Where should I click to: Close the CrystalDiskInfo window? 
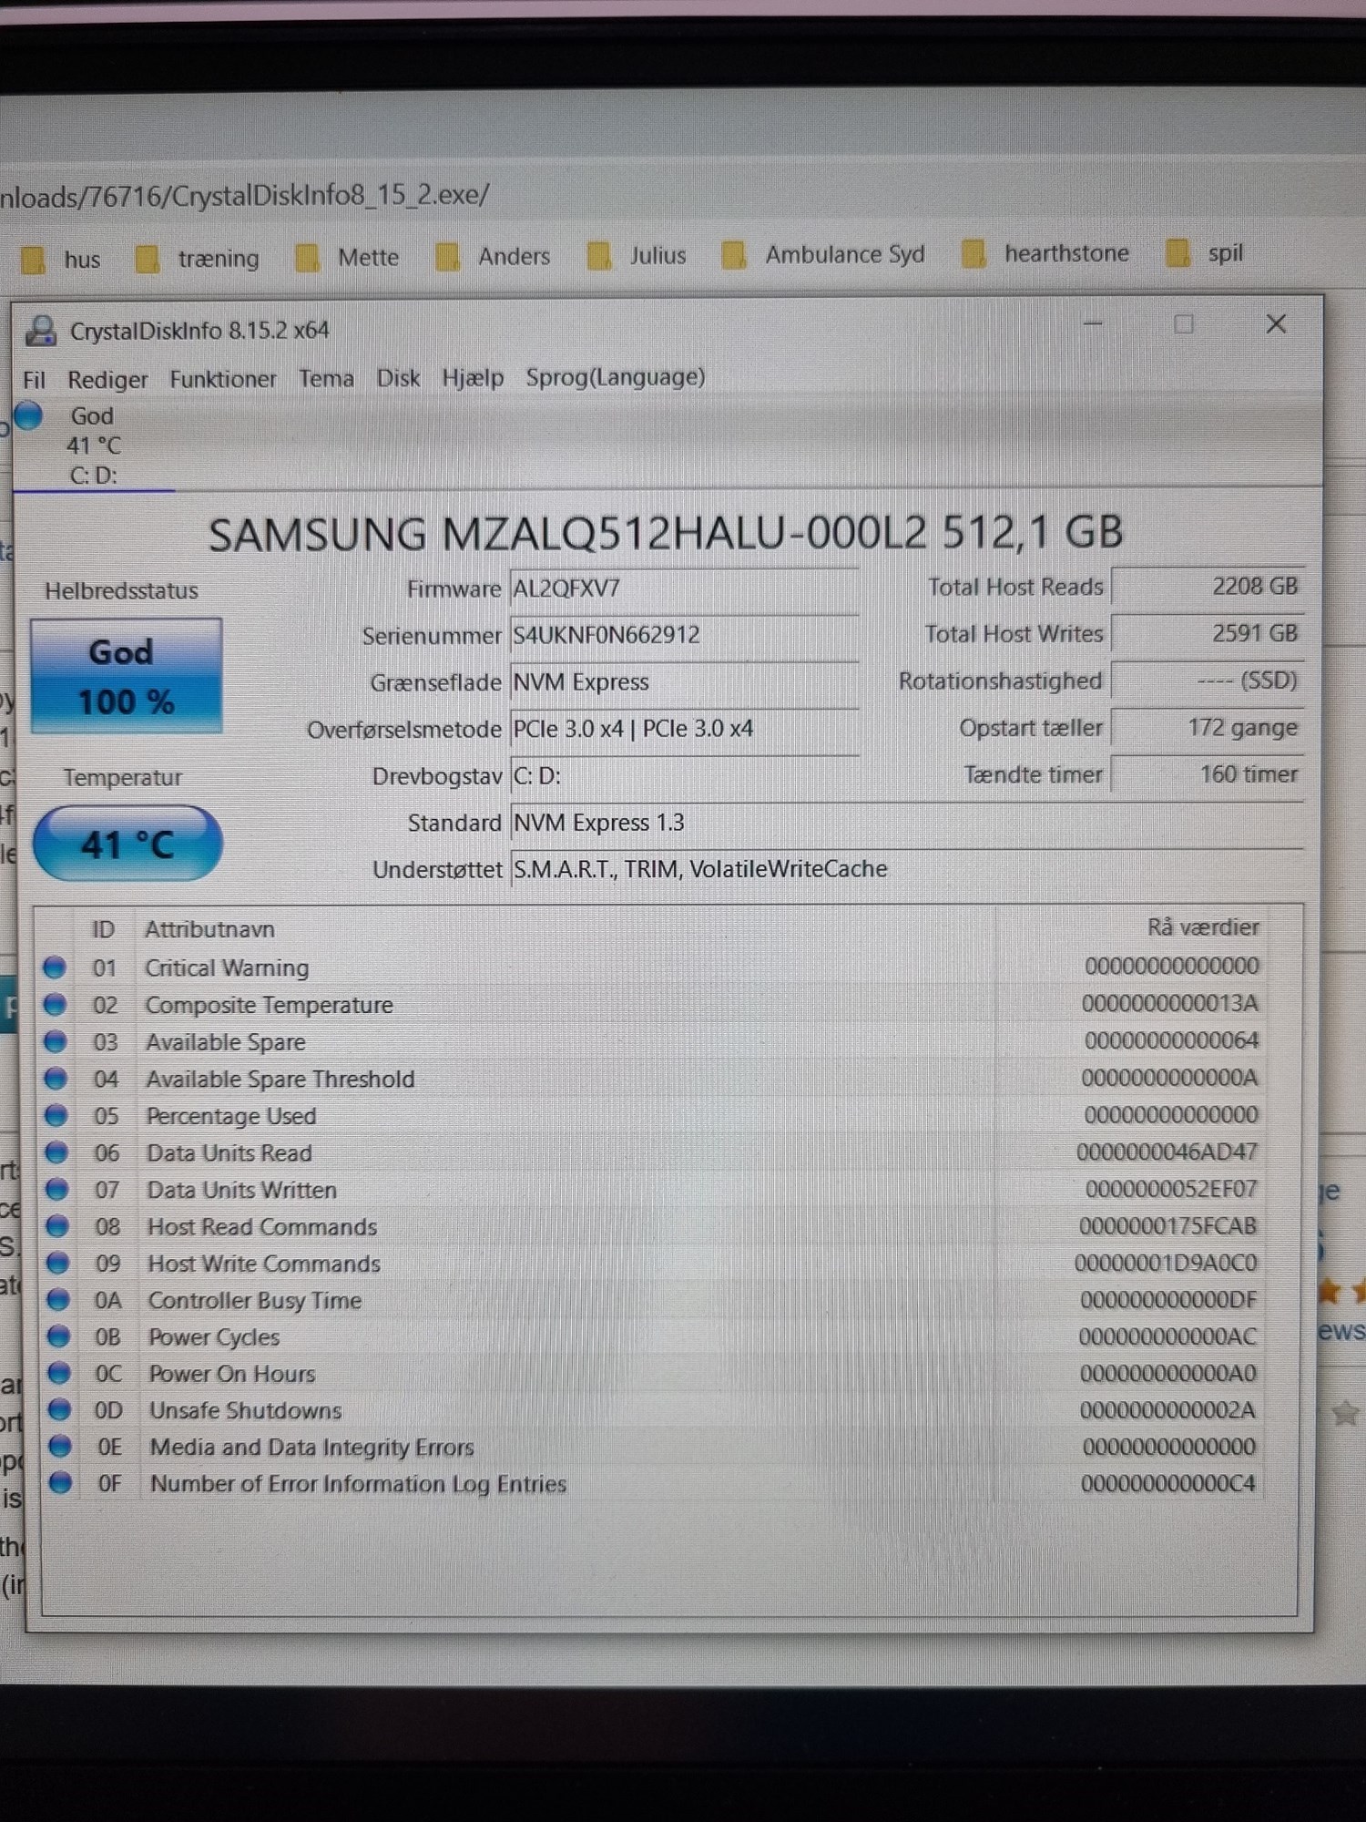coord(1276,324)
